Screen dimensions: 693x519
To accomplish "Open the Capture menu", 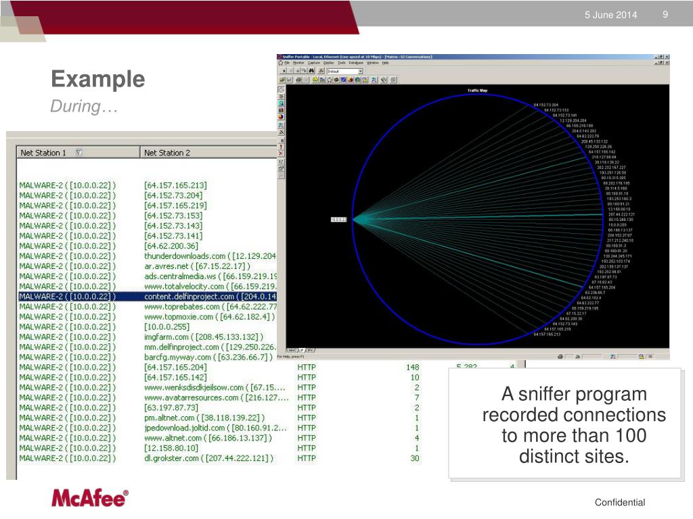I will click(x=314, y=63).
